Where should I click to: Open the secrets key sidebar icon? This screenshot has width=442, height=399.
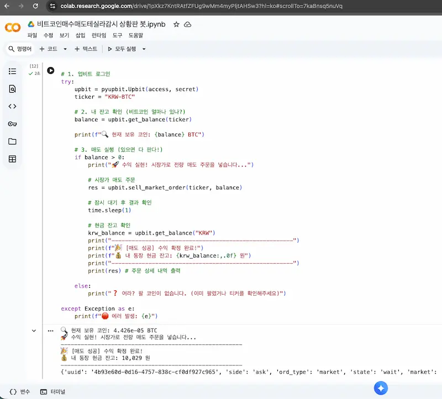[12, 124]
